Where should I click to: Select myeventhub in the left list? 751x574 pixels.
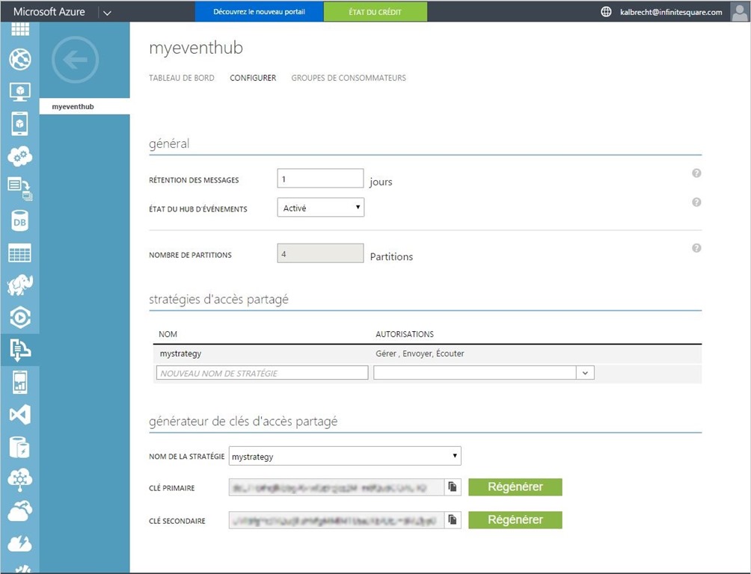click(x=85, y=106)
